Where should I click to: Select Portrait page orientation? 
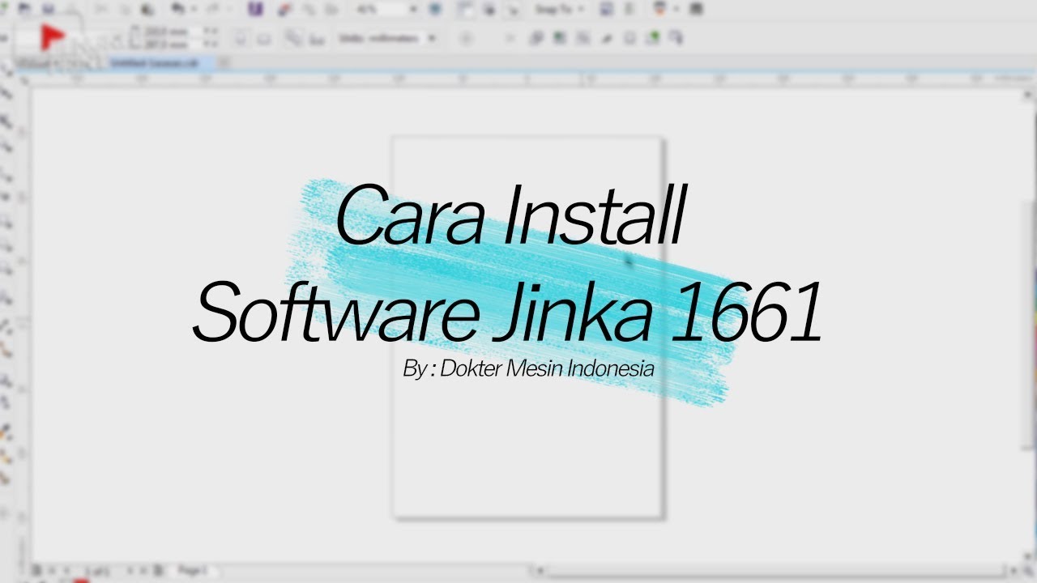click(x=241, y=38)
